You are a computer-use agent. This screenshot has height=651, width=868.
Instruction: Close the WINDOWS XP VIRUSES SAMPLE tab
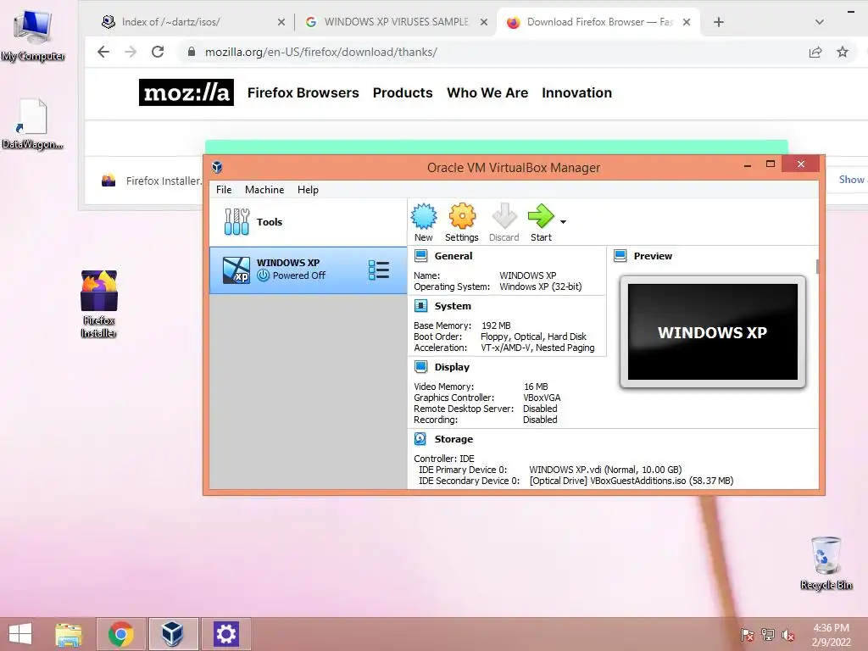484,22
